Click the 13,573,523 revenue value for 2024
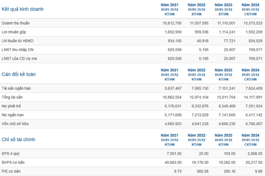 [252, 22]
